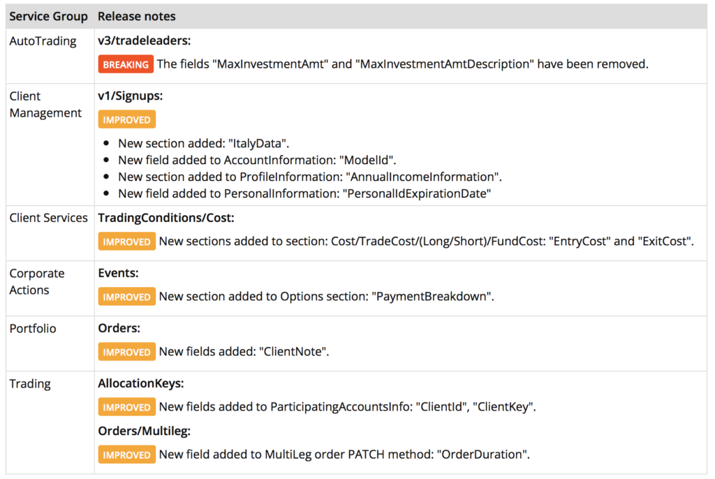Image resolution: width=715 pixels, height=479 pixels.
Task: Click the IMPROVED badge under AllocationKeys
Action: tap(126, 407)
